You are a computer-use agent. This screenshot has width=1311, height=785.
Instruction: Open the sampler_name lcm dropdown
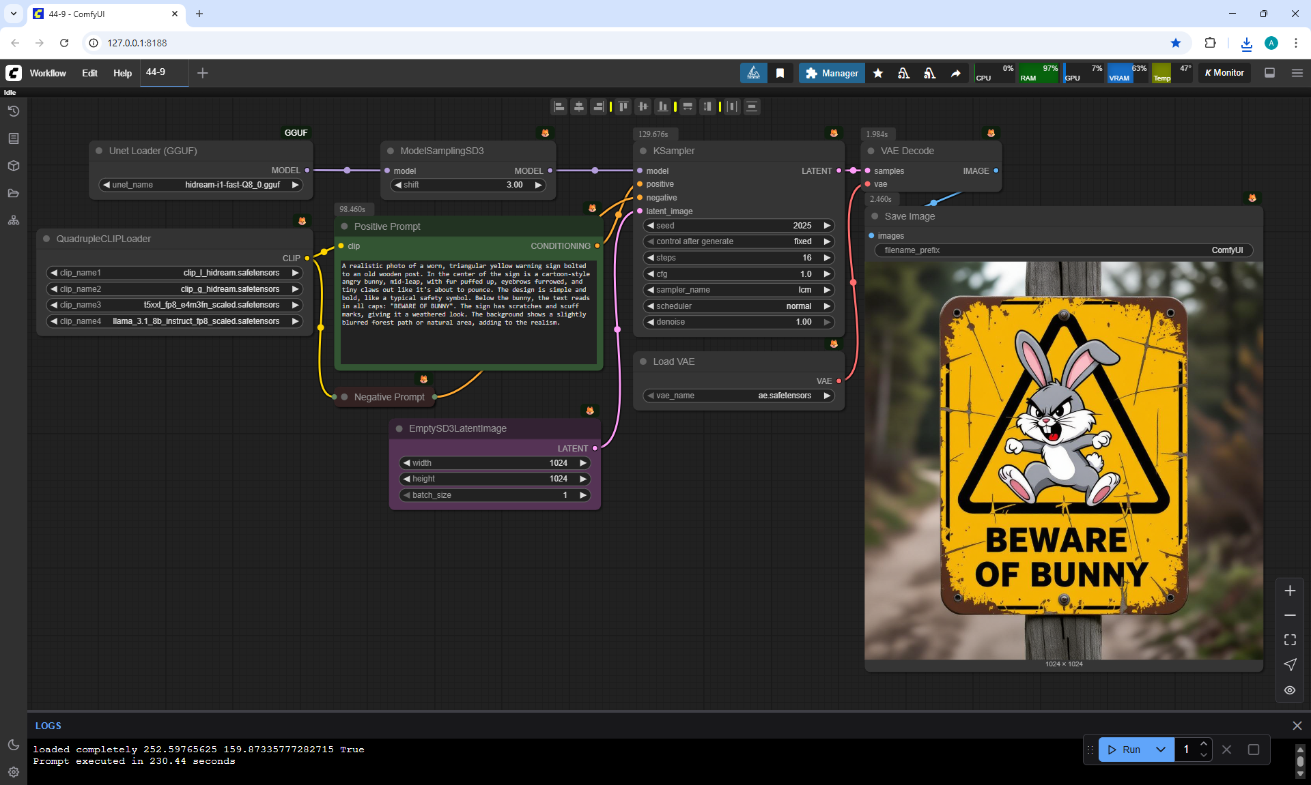click(x=737, y=290)
